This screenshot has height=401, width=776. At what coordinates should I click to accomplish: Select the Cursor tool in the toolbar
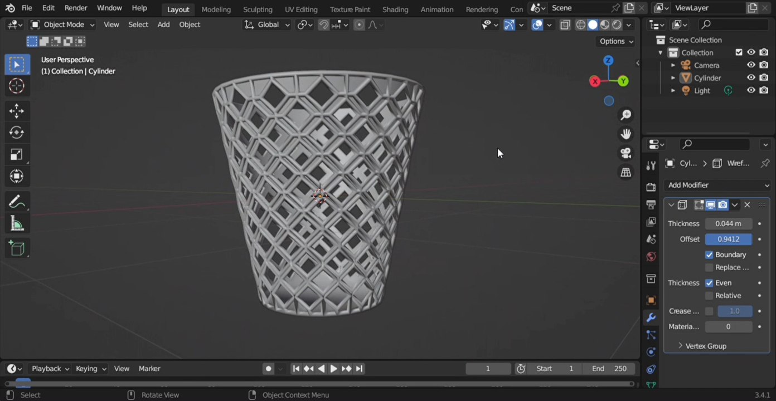pyautogui.click(x=17, y=86)
